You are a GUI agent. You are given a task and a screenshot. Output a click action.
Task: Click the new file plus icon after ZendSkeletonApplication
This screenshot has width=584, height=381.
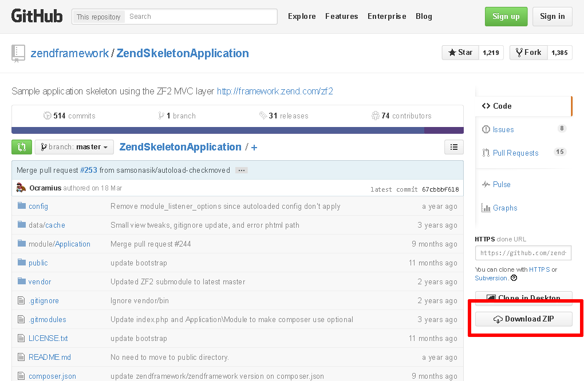(254, 147)
